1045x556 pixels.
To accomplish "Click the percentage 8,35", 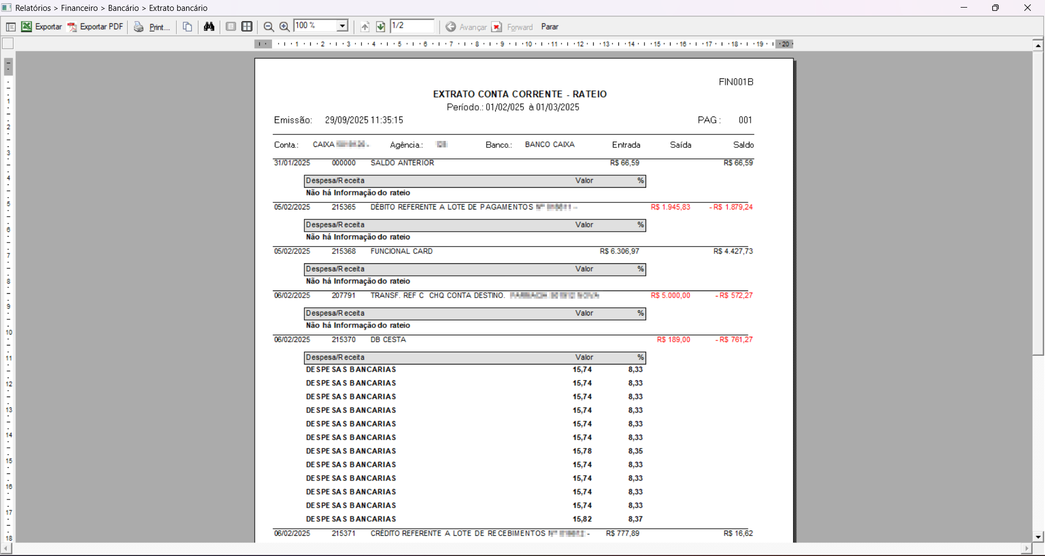I will 636,451.
